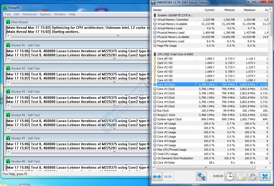Open the Test menu in Prime95
Image resolution: width=274 pixels, height=186 pixels.
coord(8,14)
